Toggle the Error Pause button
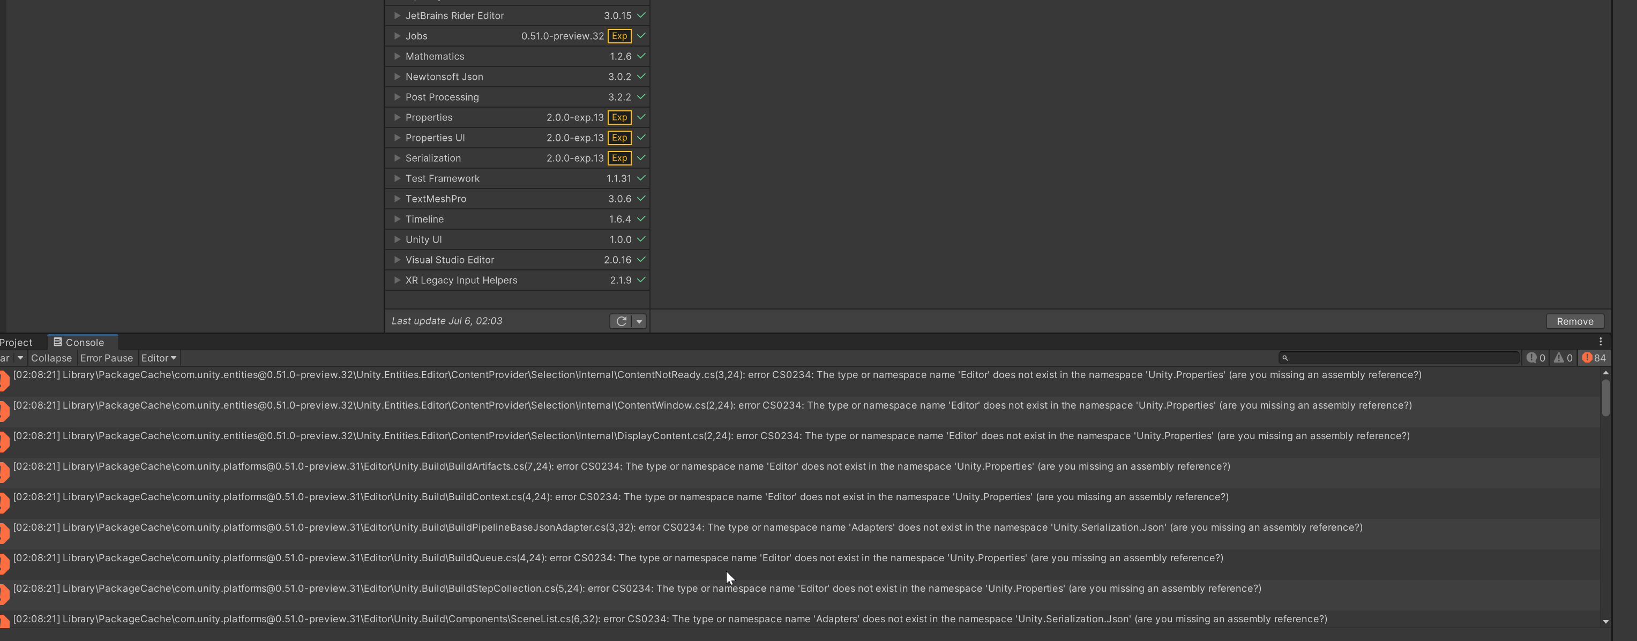Screen dimensions: 1637x641 [x=106, y=358]
